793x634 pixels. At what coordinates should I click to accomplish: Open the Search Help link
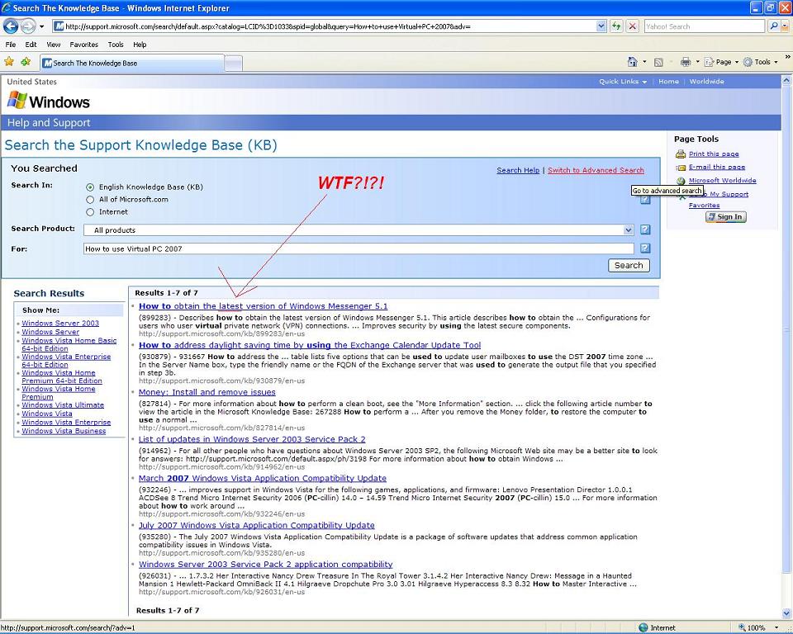pyautogui.click(x=518, y=170)
